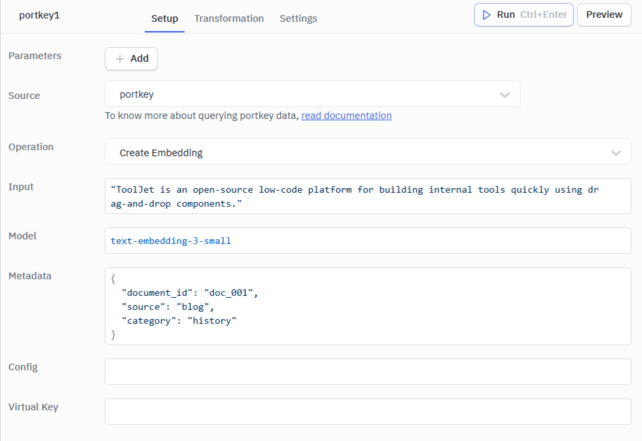The image size is (642, 441).
Task: Click the "source": "blog" line
Action: pyautogui.click(x=168, y=307)
